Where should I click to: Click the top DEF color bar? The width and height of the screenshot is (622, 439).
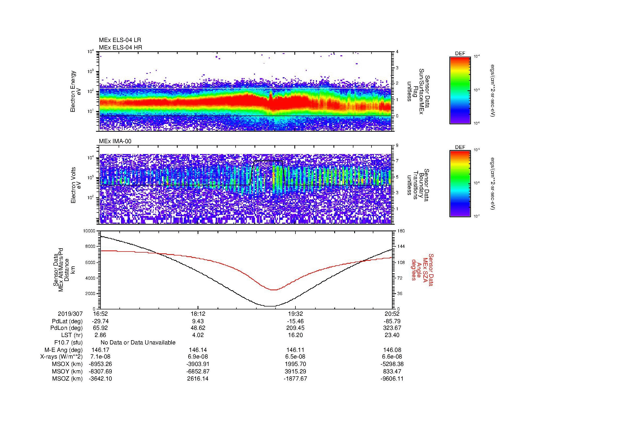pos(460,90)
